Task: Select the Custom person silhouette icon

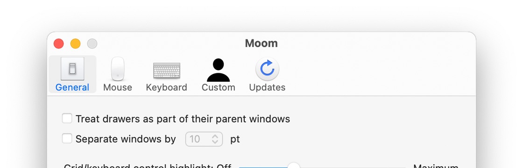Action: click(x=219, y=70)
